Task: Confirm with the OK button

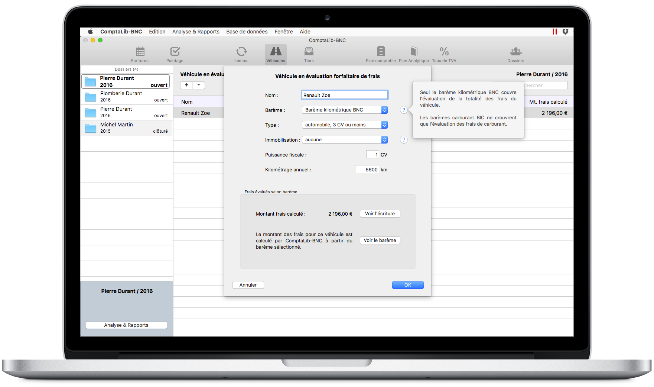Action: tap(408, 285)
